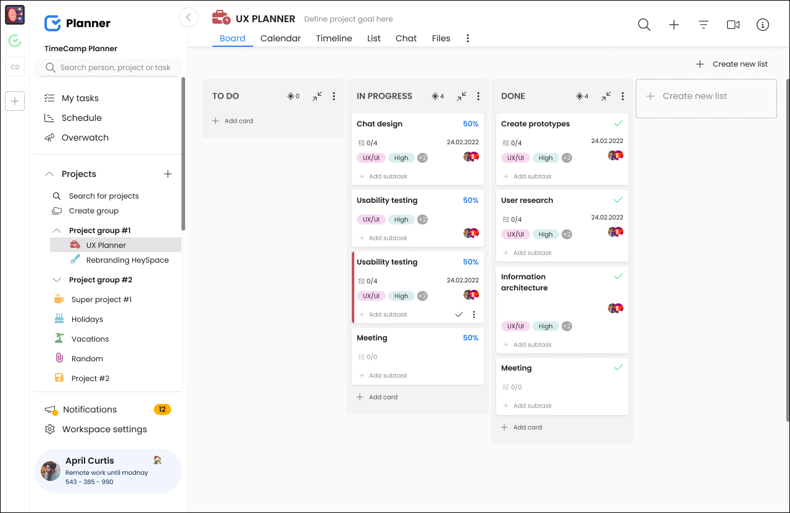790x513 pixels.
Task: Switch to the Calendar tab
Action: 280,38
